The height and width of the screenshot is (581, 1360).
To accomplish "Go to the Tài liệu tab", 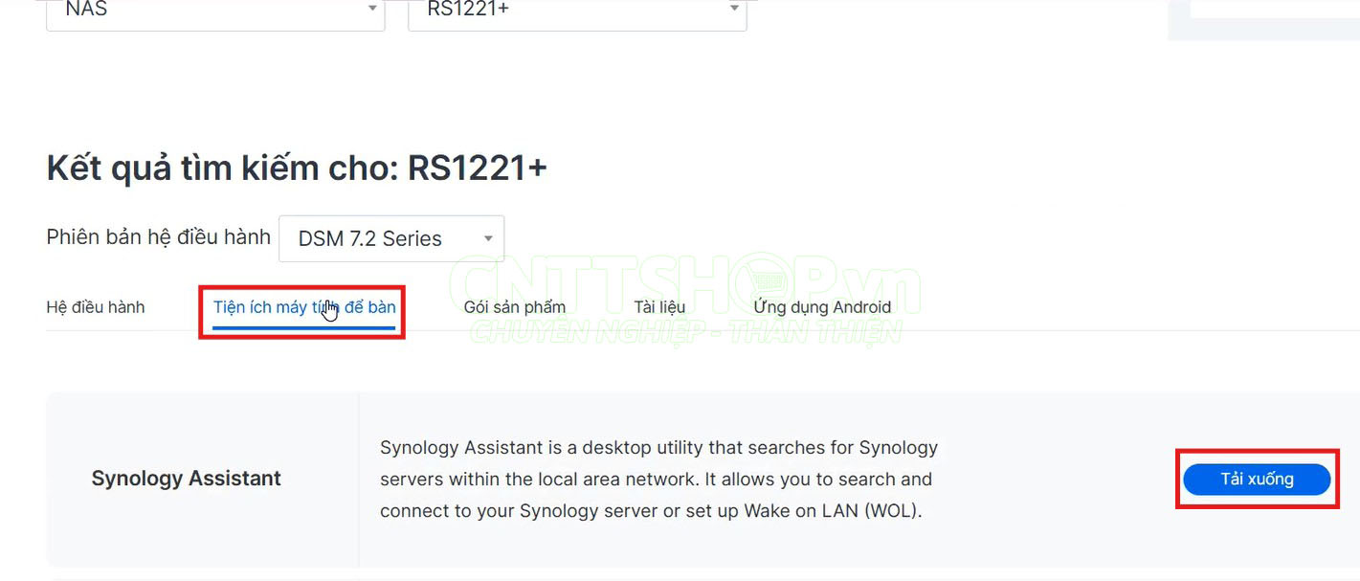I will pos(659,307).
